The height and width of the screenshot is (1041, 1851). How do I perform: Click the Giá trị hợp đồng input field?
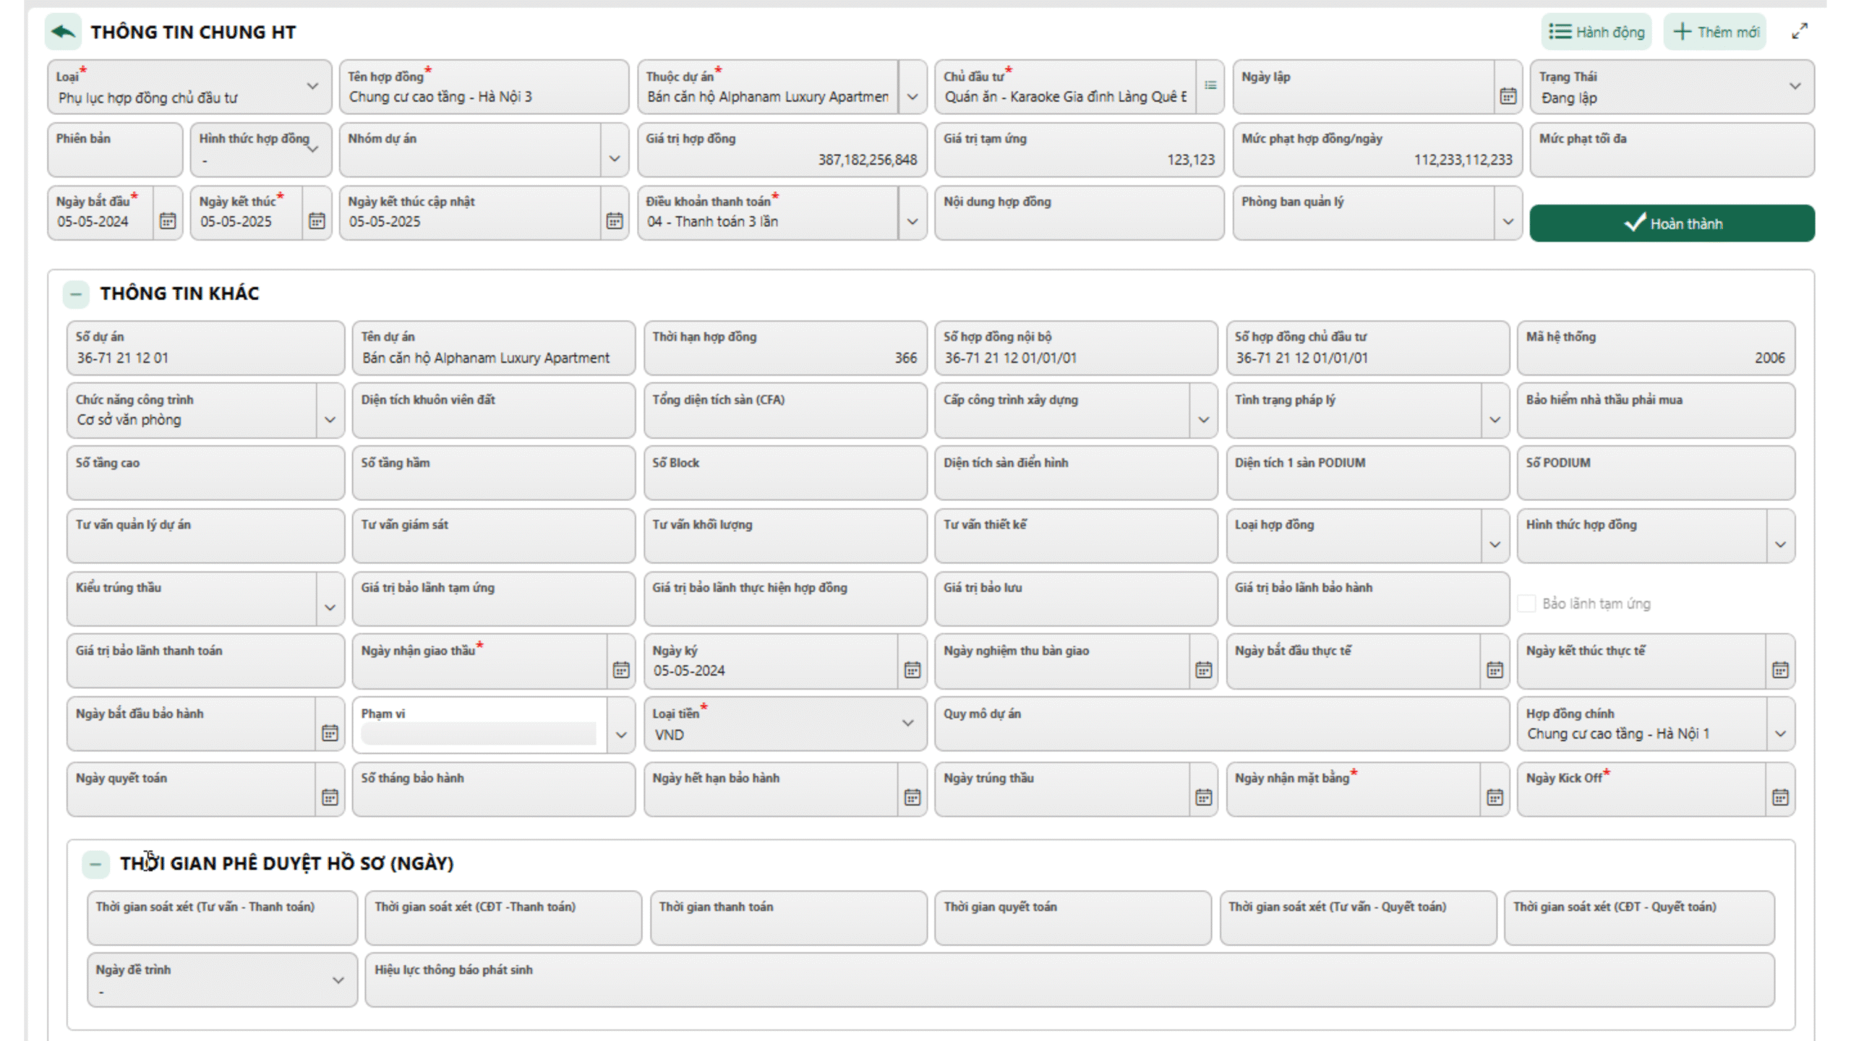pyautogui.click(x=781, y=159)
